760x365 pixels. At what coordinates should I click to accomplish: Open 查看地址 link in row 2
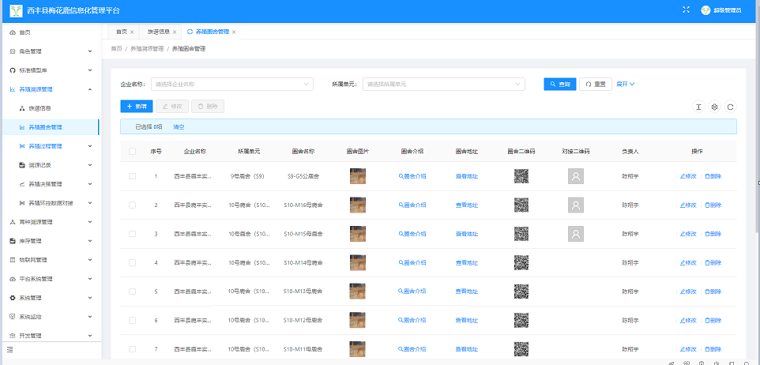tap(467, 205)
